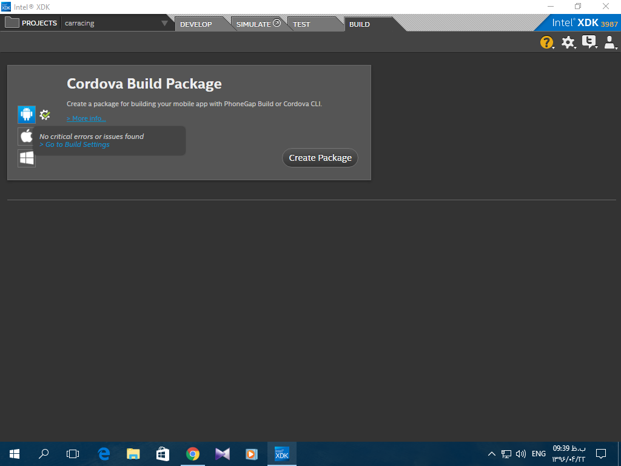Select the Apple iOS platform icon

[27, 137]
